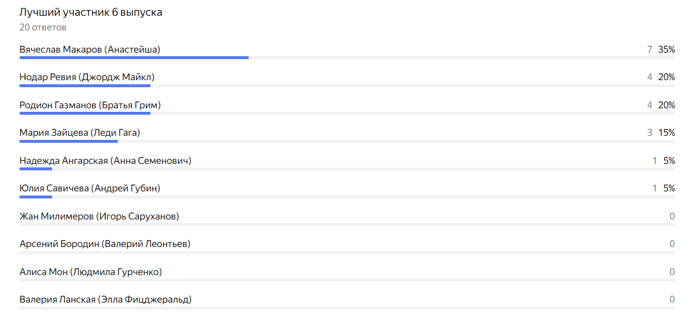Click the vote count 7 for Вячеслав Макаров
The image size is (693, 319).
click(650, 50)
